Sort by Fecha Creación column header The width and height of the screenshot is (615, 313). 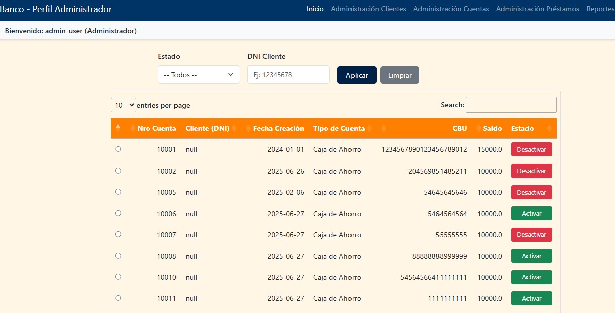click(278, 128)
